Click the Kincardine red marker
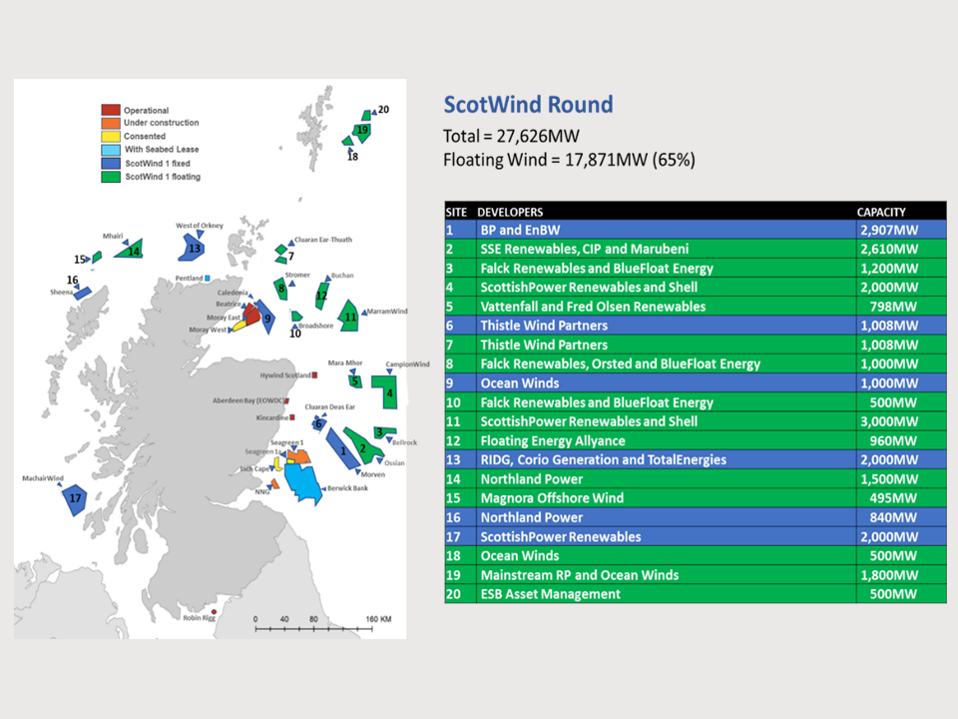Screen dimensions: 958x719 pos(292,417)
